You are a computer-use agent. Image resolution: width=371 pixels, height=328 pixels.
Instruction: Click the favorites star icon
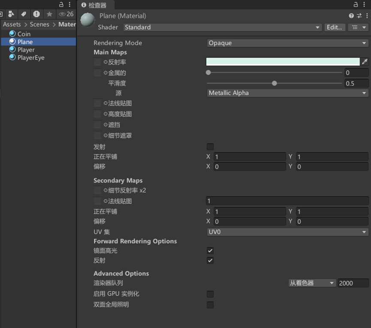click(49, 14)
